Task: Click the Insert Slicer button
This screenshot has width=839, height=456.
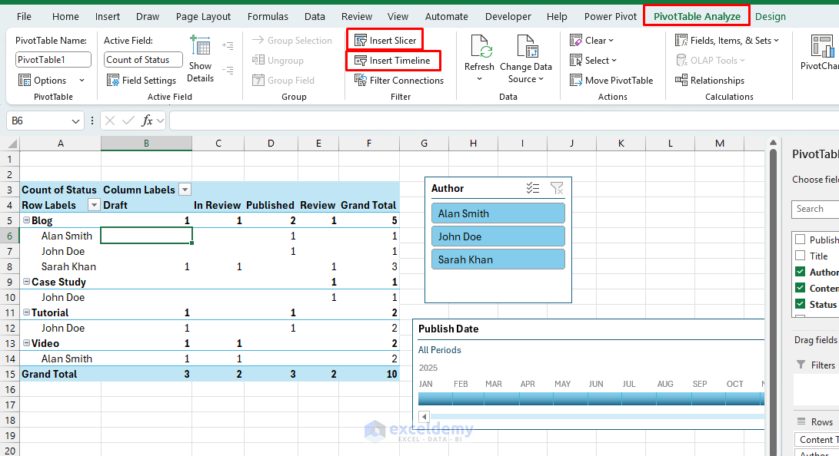Action: point(385,41)
